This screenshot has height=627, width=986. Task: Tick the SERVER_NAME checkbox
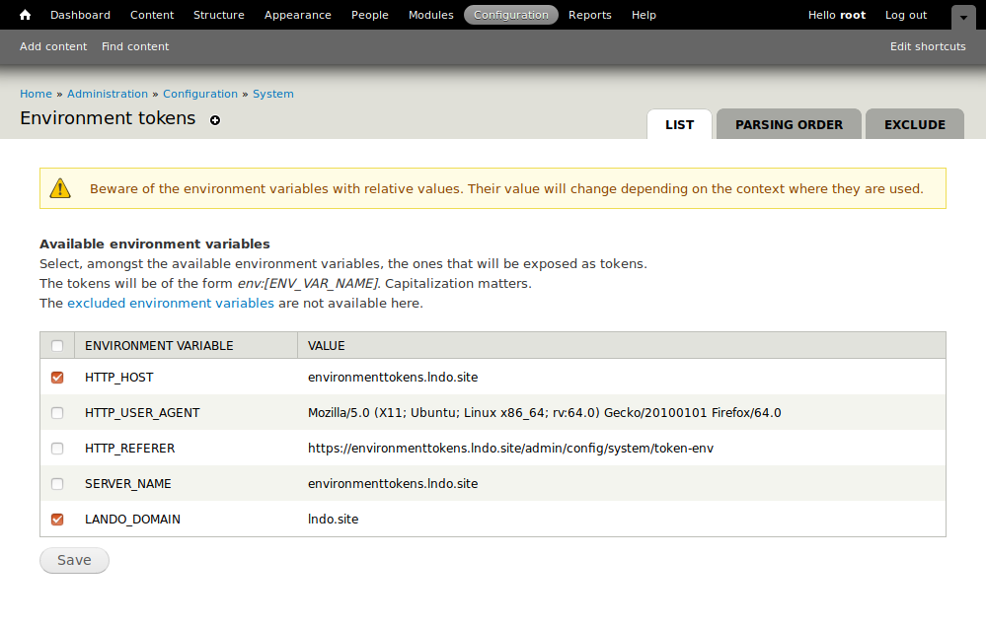click(57, 484)
